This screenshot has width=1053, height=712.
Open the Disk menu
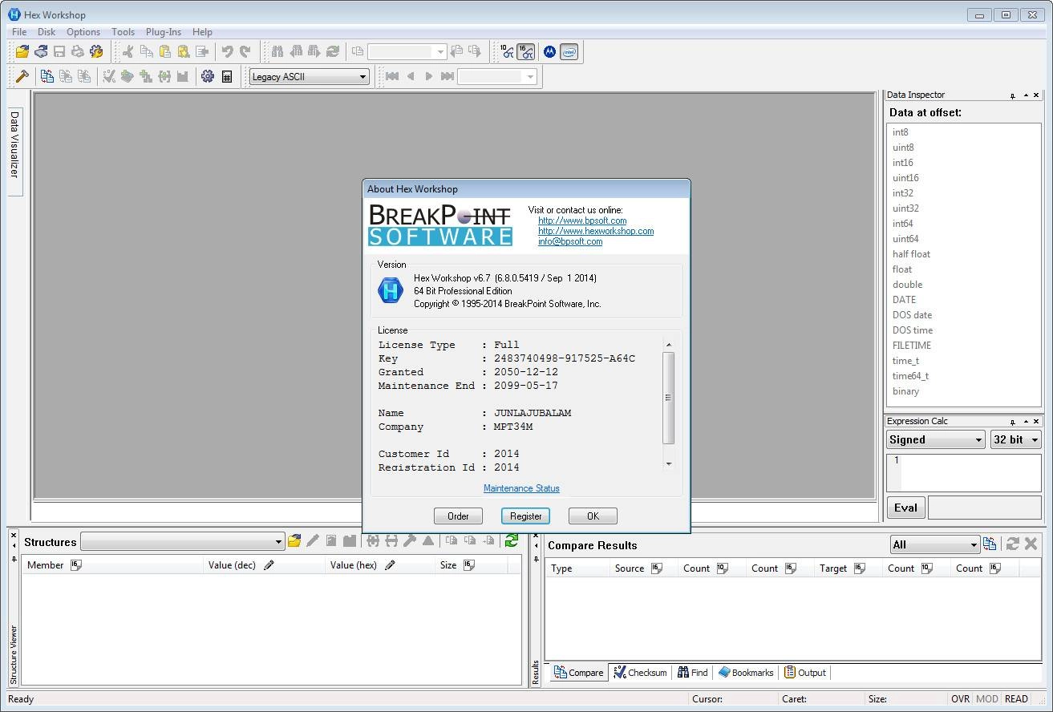pyautogui.click(x=47, y=32)
